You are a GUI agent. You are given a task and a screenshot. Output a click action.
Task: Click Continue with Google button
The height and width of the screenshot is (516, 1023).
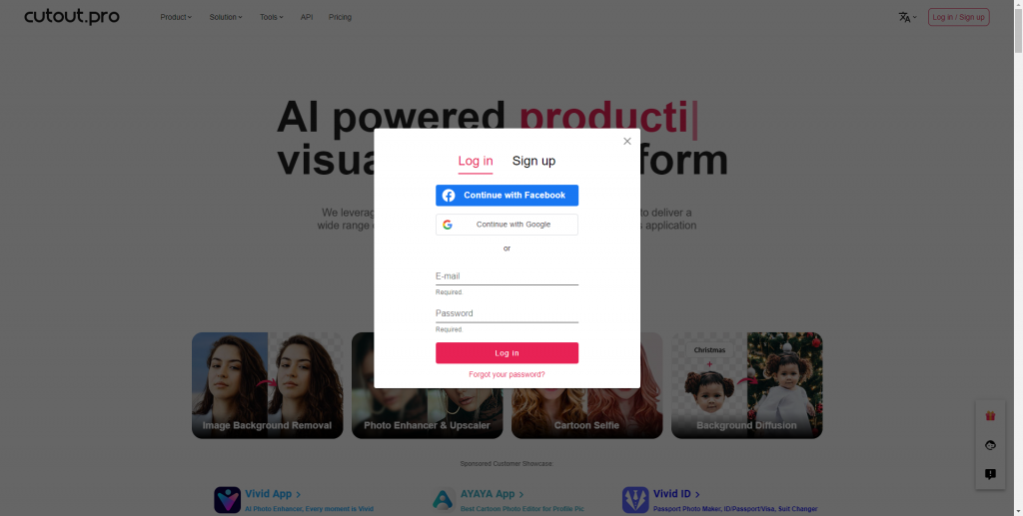[x=507, y=225]
